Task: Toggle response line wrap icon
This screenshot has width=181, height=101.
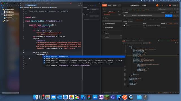Action: [150, 43]
